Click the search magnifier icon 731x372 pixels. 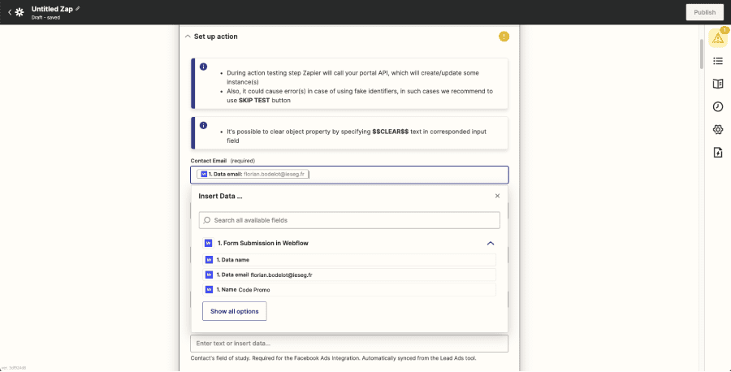tap(207, 220)
